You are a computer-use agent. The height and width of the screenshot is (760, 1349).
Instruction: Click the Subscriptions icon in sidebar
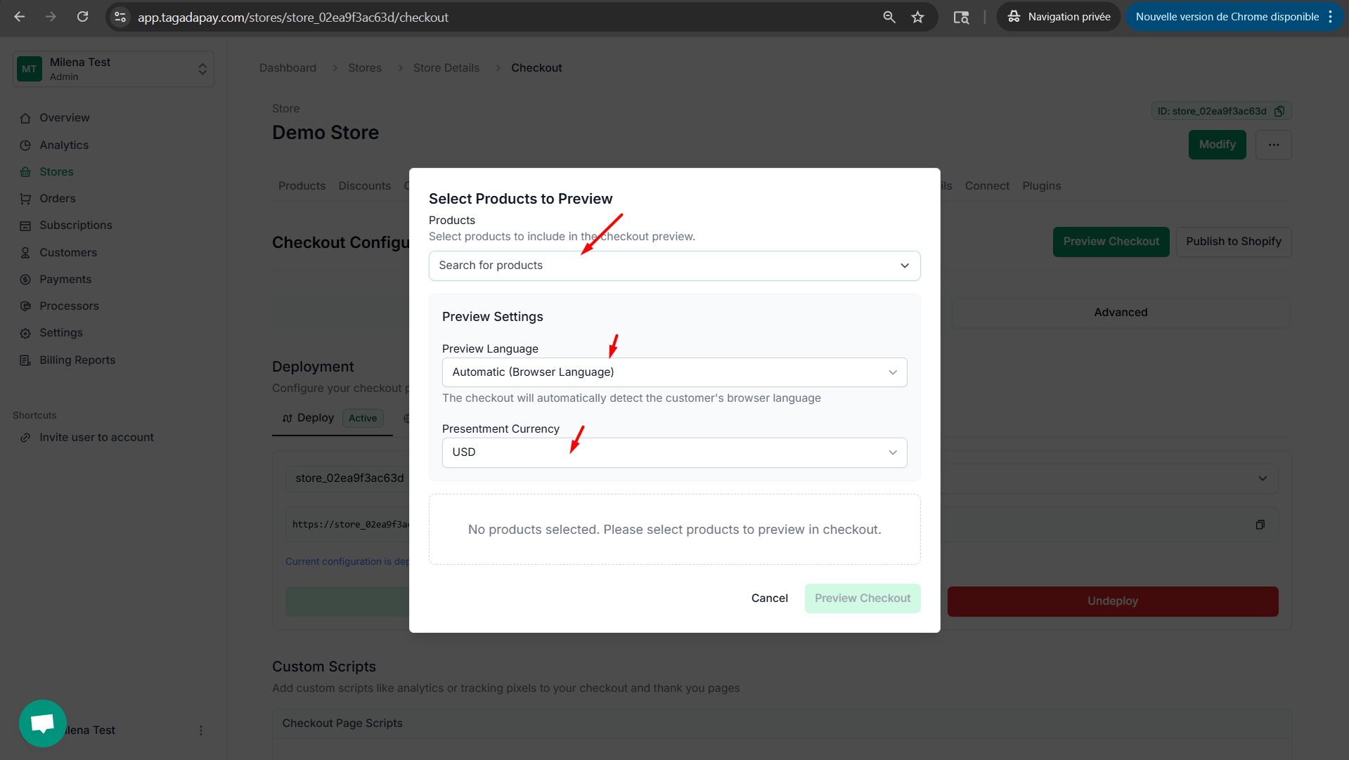tap(25, 225)
